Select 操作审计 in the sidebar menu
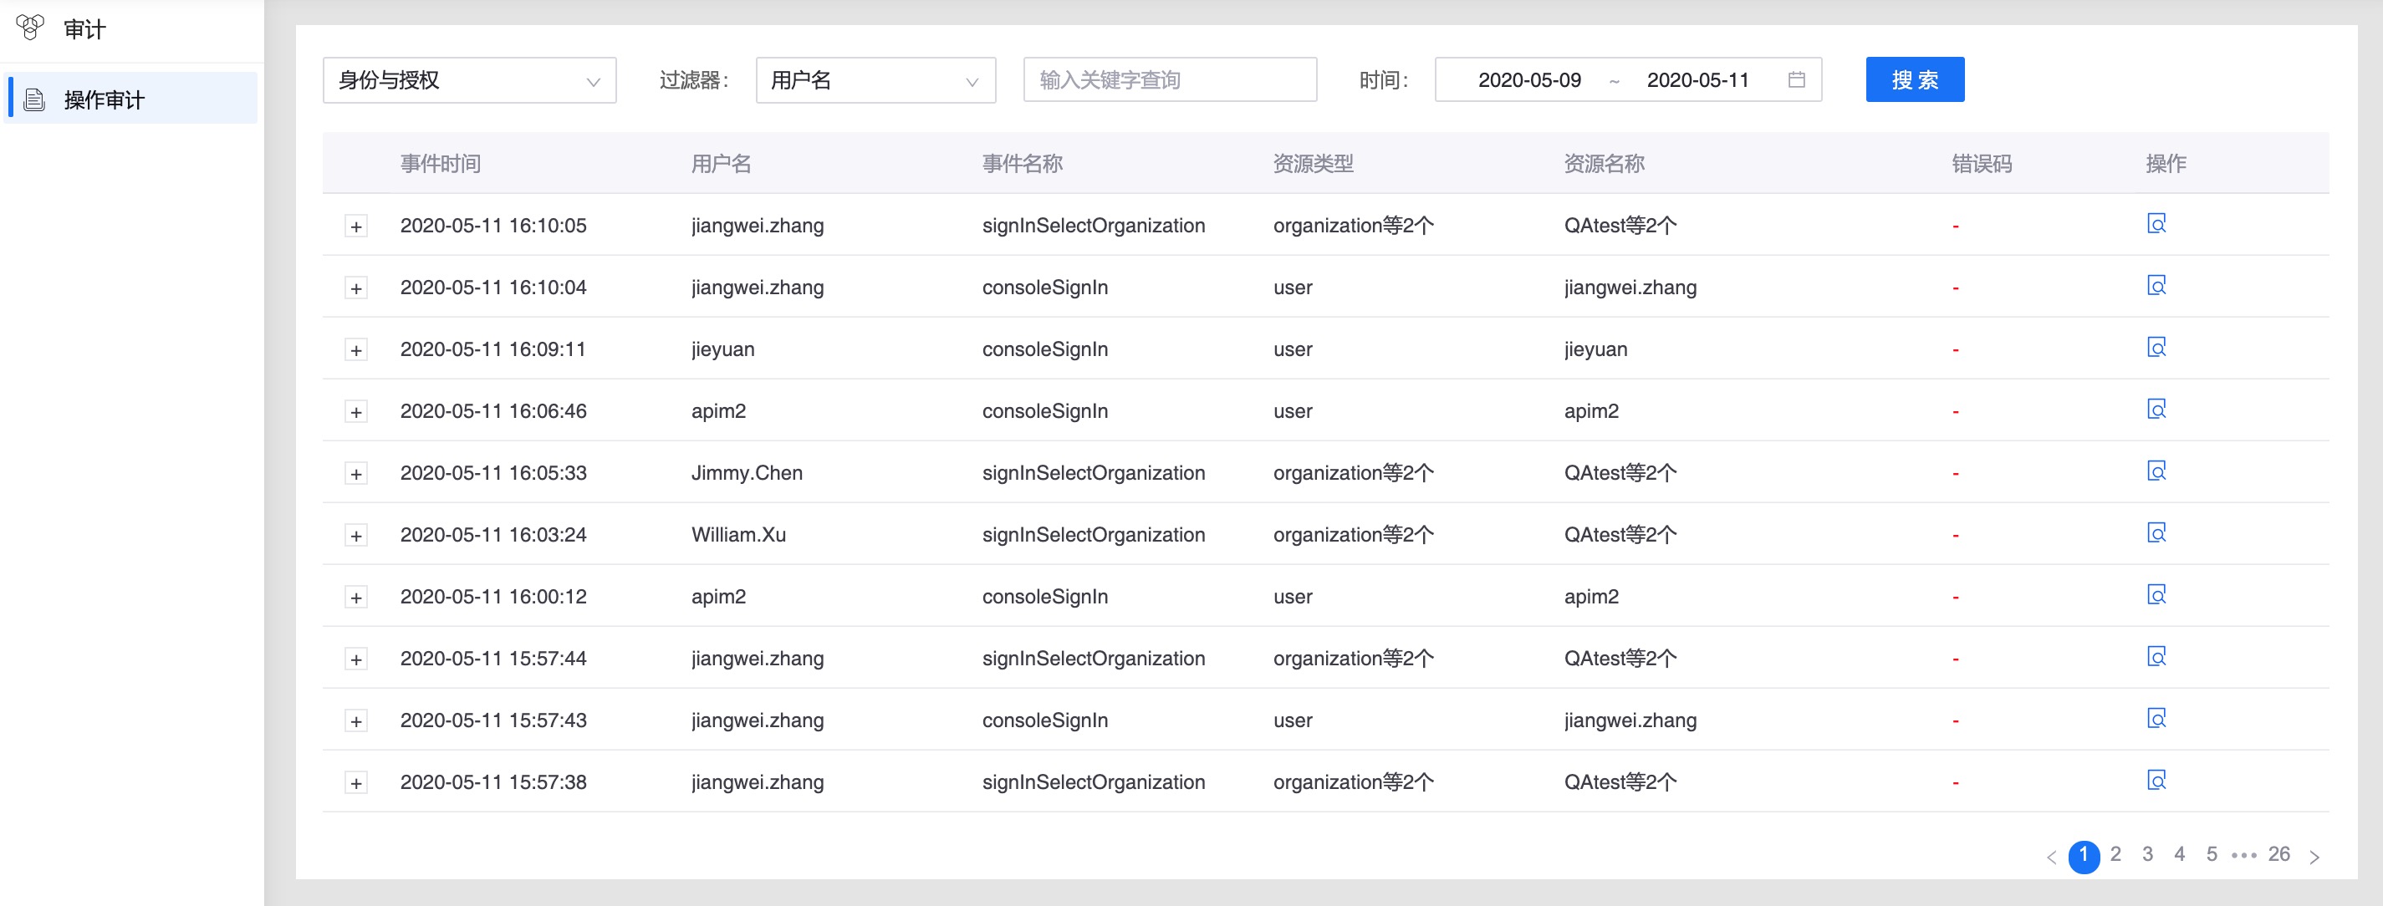 [130, 99]
